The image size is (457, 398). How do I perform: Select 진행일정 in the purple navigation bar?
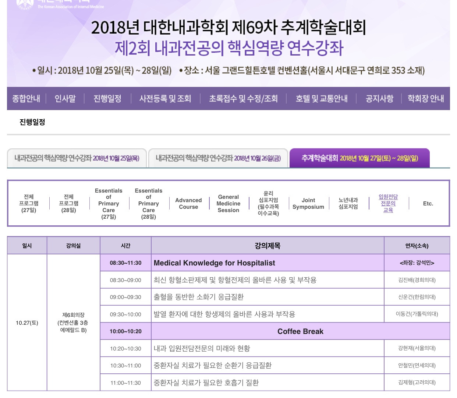[107, 99]
